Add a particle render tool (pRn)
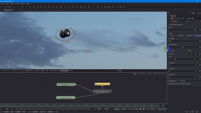 [57, 7]
